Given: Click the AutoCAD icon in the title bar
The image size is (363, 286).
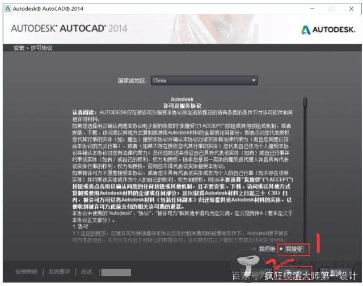Looking at the screenshot, I should (7, 9).
